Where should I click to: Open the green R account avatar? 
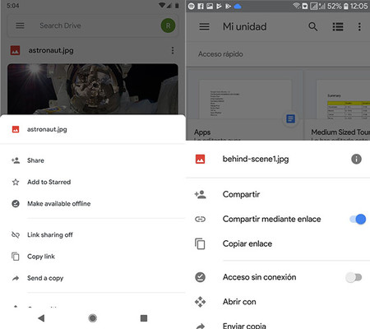point(168,25)
